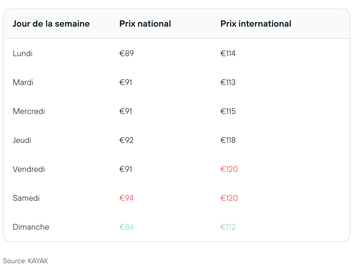Click the Mardi row label
The width and height of the screenshot is (353, 269).
click(x=23, y=82)
